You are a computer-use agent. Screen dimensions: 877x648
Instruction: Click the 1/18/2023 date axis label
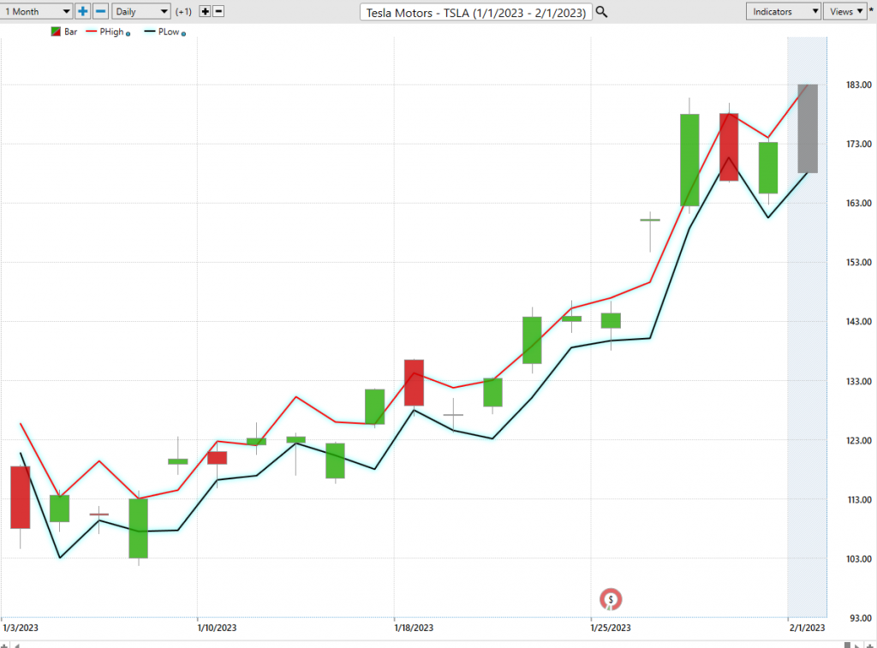tap(414, 627)
